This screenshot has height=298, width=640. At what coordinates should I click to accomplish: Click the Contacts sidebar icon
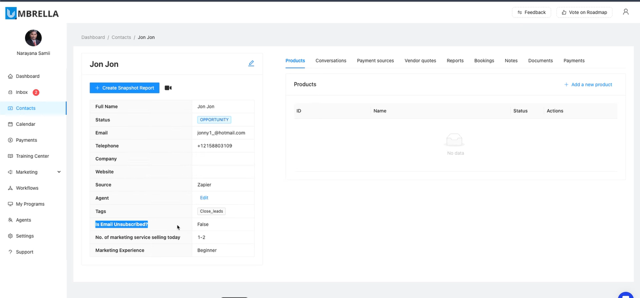point(11,108)
